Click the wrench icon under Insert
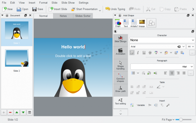The image size is (196, 123). pos(168,105)
